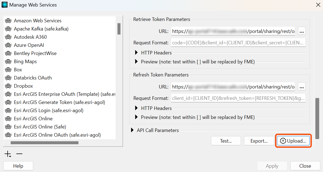Expand Preview under Retrieve Token Parameters

(136, 62)
